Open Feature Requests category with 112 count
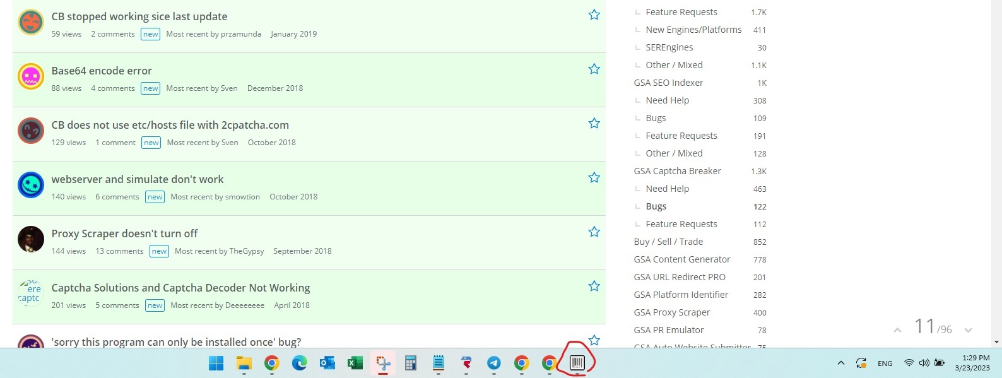Screen dimensions: 1002x378 681,224
